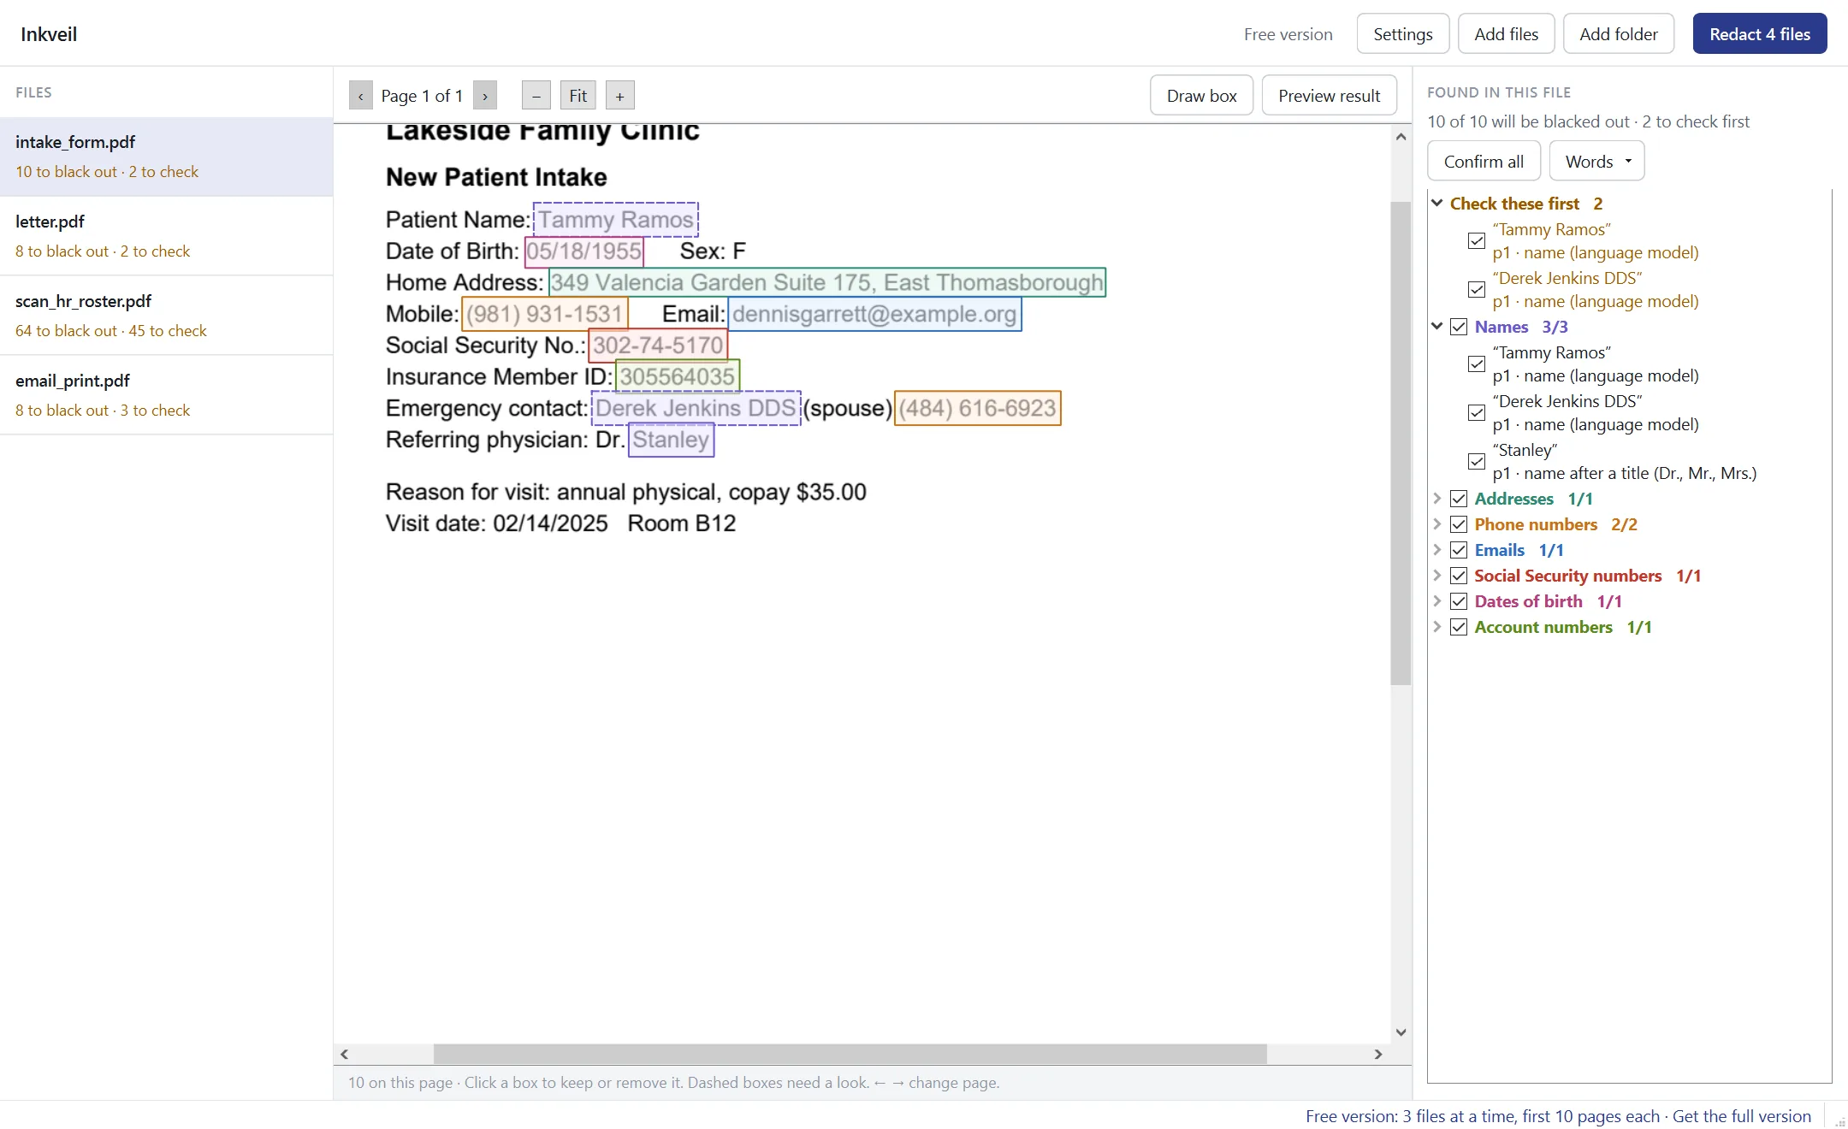
Task: Expand the Addresses group
Action: point(1437,499)
